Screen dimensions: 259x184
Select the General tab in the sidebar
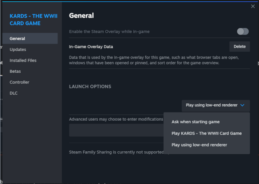click(x=17, y=38)
